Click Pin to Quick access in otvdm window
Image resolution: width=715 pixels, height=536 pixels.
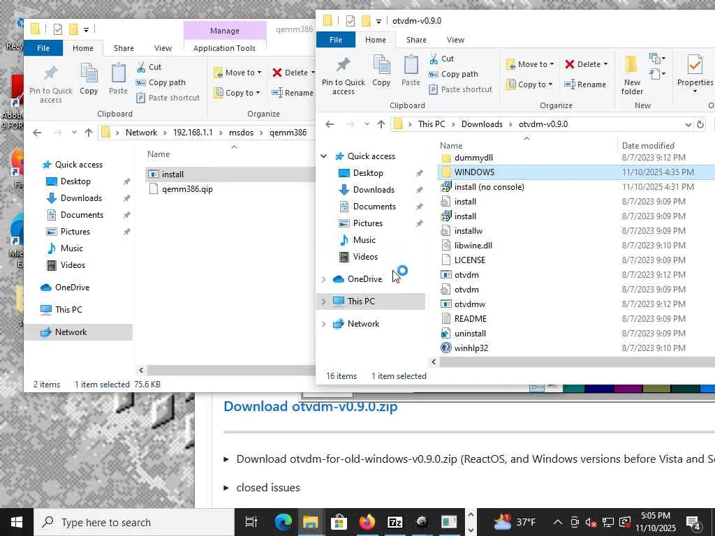pos(343,75)
